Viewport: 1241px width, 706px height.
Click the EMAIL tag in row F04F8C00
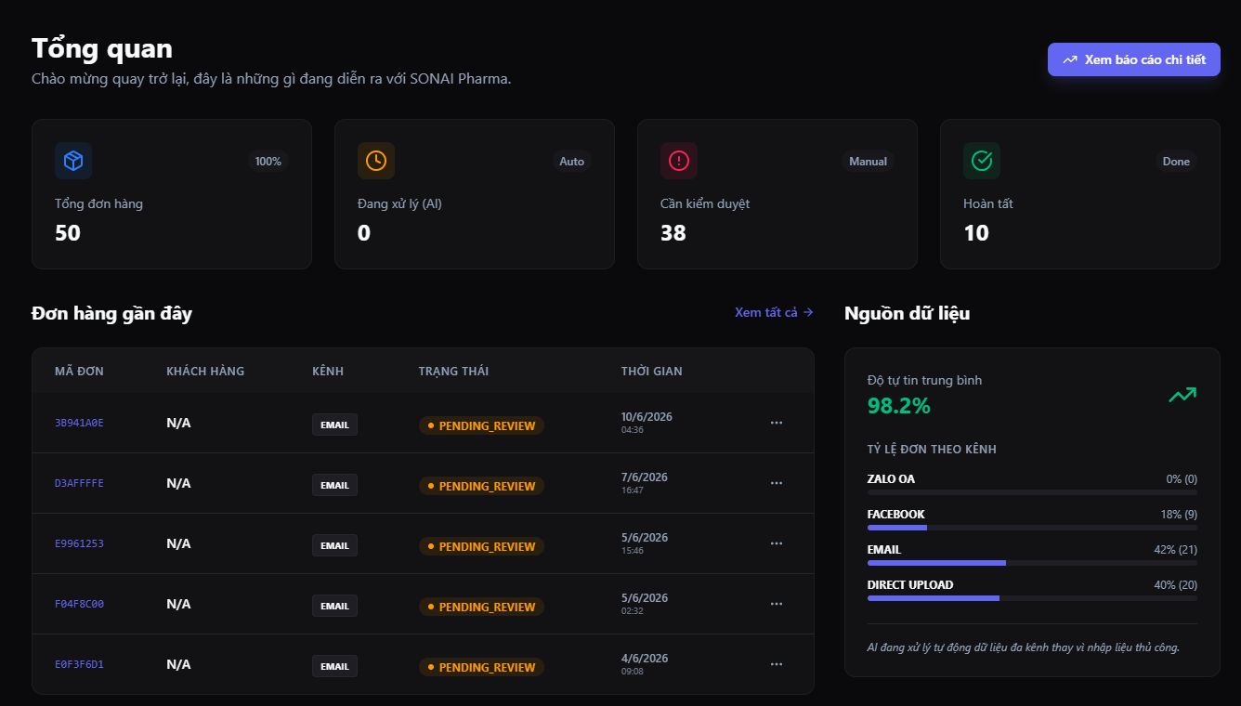click(334, 606)
